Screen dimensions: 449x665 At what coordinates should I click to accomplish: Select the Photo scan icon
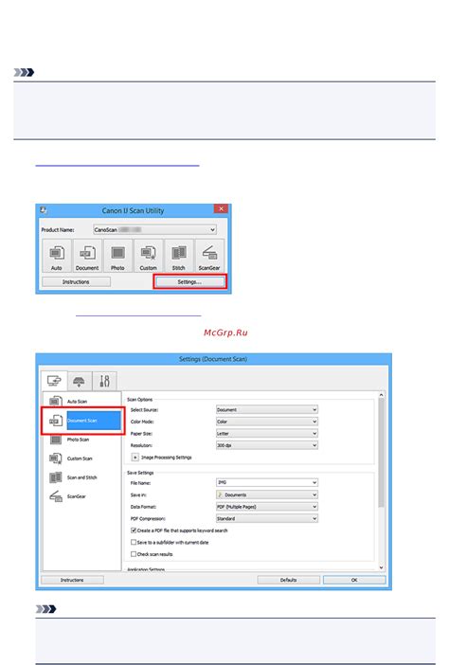(x=117, y=256)
